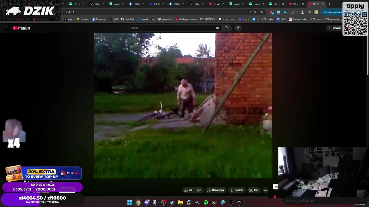Open the react bookmark
This screenshot has width=369, height=207.
click(x=69, y=19)
